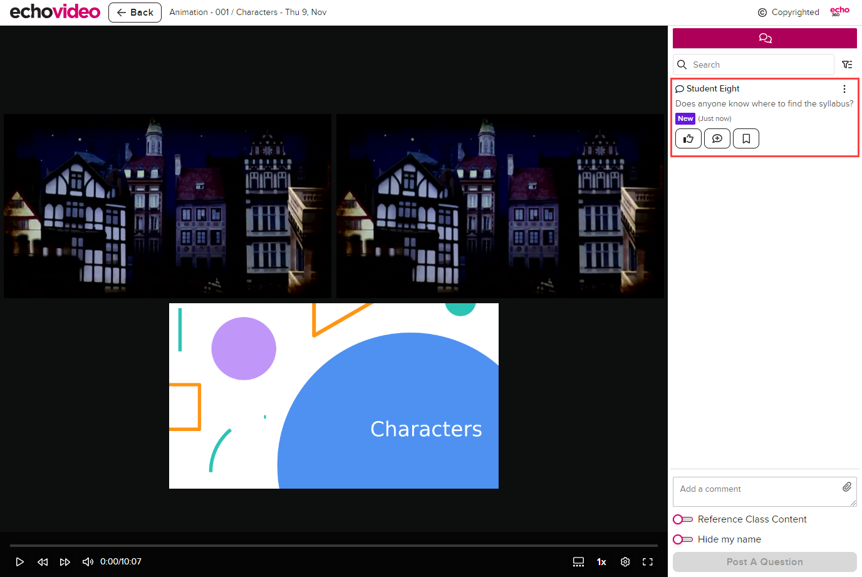Rewind the video

43,562
